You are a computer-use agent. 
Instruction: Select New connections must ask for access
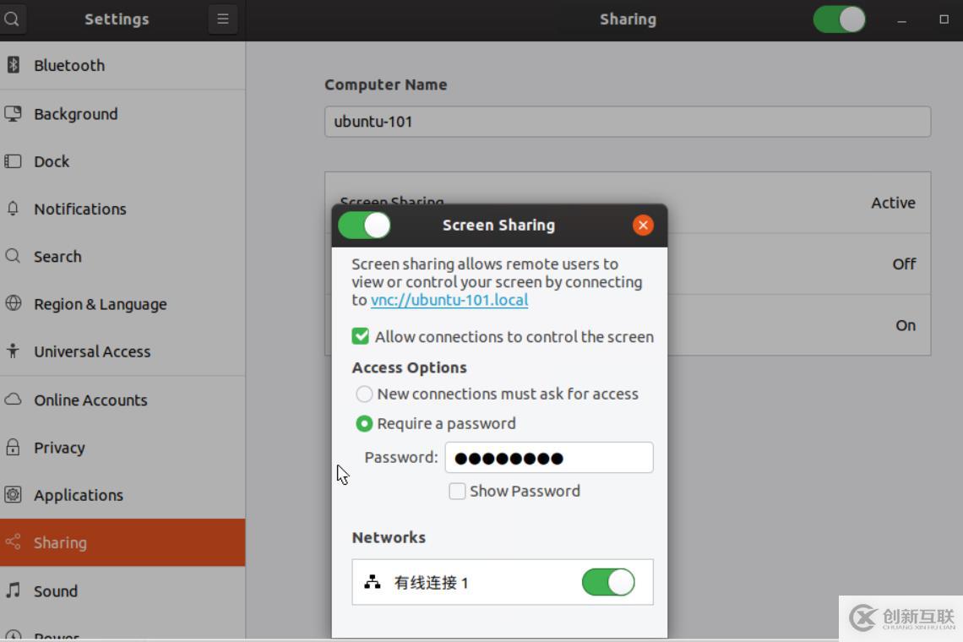364,394
